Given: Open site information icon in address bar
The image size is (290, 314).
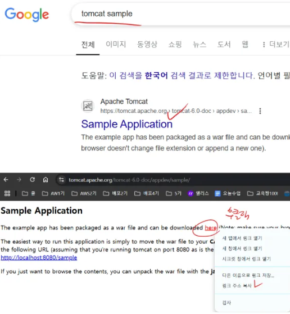Looking at the screenshot, I should pyautogui.click(x=61, y=180).
